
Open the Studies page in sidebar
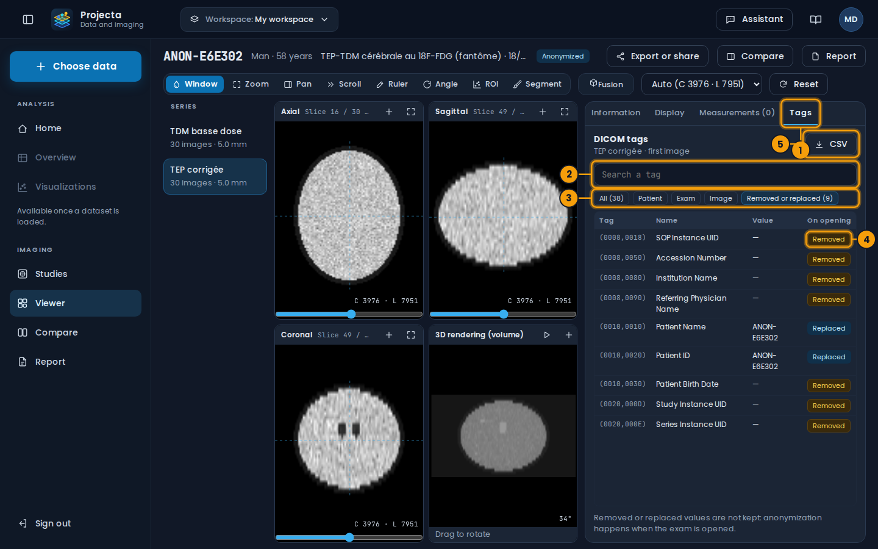pos(76,274)
